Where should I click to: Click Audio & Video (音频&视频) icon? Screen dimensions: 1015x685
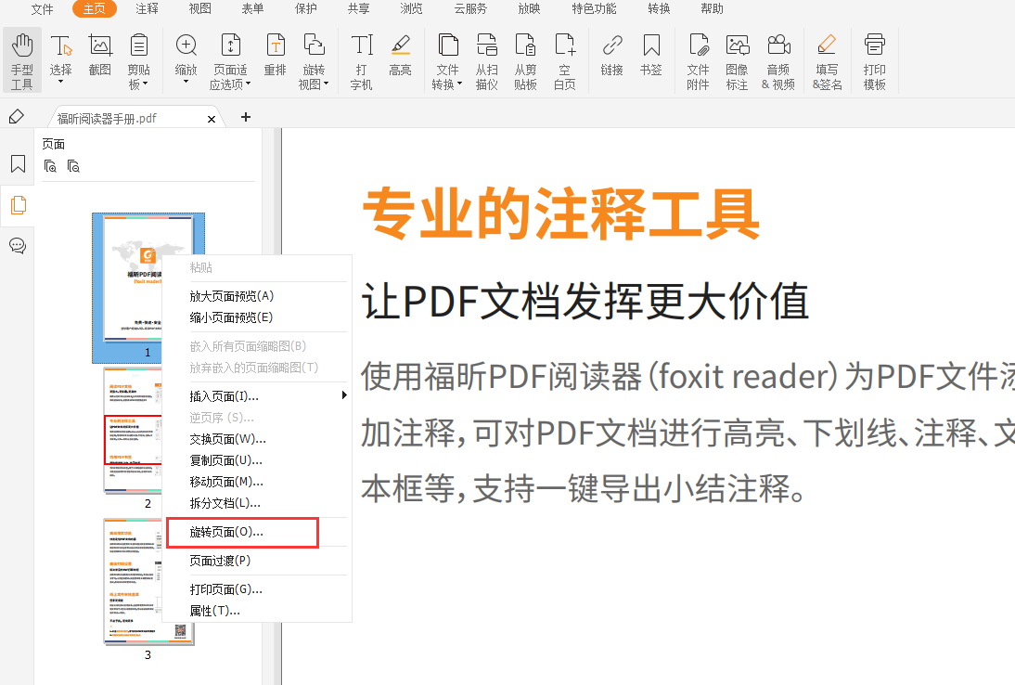point(778,61)
